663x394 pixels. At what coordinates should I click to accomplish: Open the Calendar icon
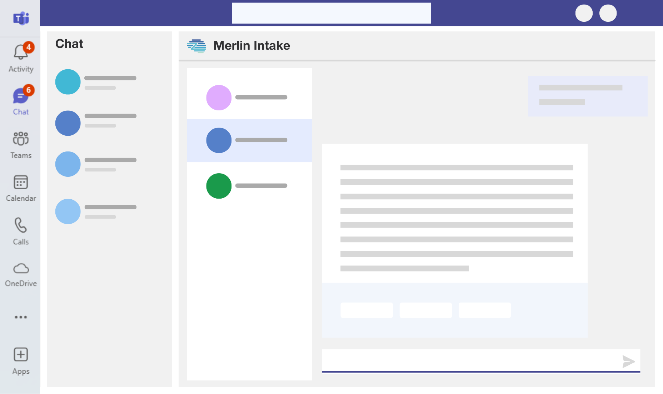[21, 182]
